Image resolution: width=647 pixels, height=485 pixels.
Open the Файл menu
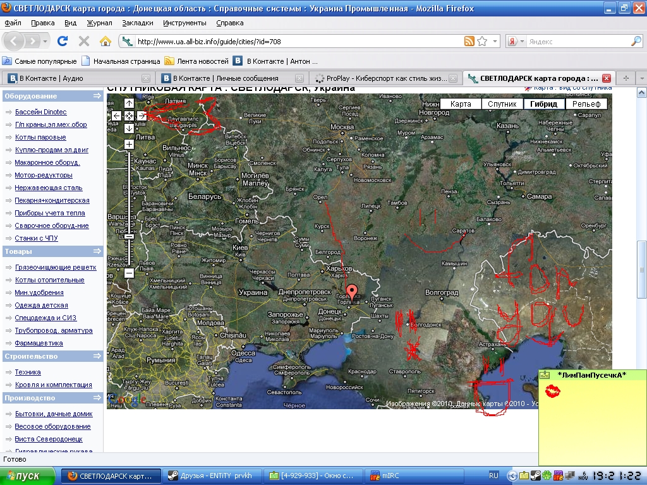(13, 23)
